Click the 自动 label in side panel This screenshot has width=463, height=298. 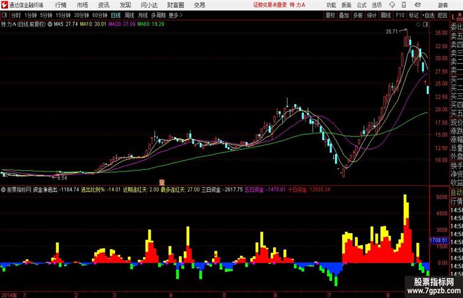pos(456,193)
